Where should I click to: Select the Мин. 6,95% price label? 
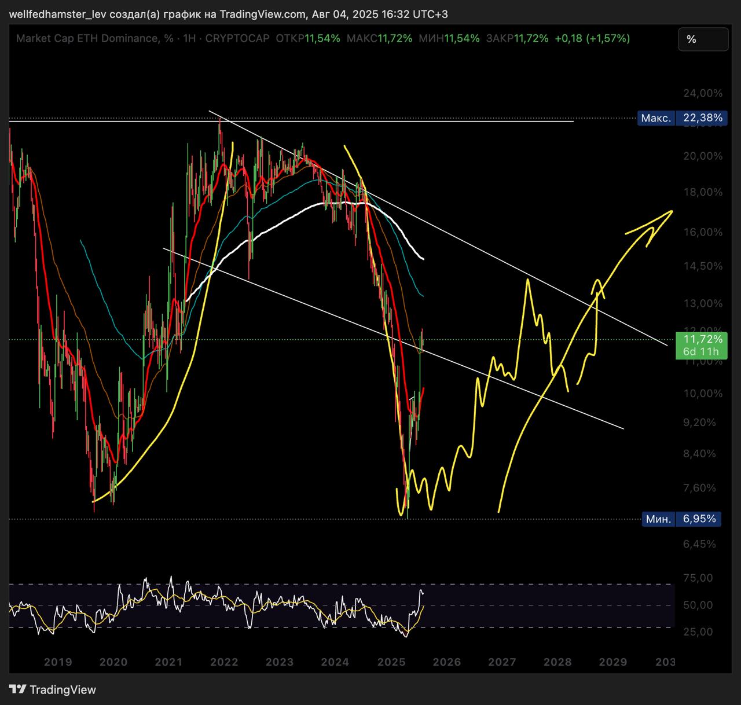(x=681, y=519)
